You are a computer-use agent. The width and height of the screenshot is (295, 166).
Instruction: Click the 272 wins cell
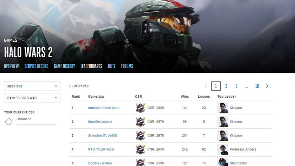pos(185,149)
